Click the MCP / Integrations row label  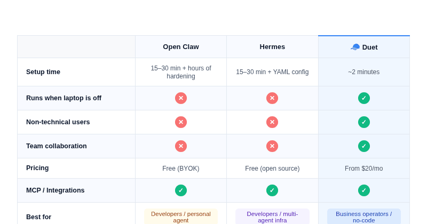56,190
